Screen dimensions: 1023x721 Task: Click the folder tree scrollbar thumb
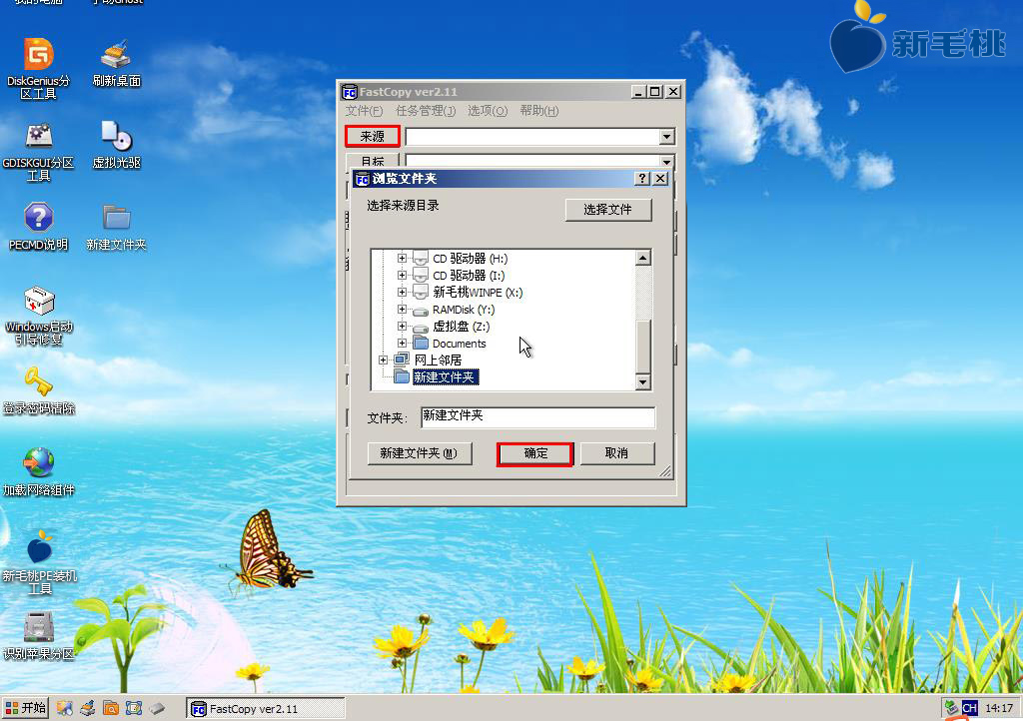(x=642, y=347)
